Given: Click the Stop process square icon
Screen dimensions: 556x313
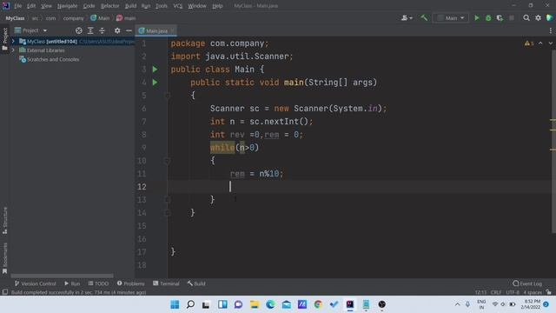Looking at the screenshot, I should point(512,17).
